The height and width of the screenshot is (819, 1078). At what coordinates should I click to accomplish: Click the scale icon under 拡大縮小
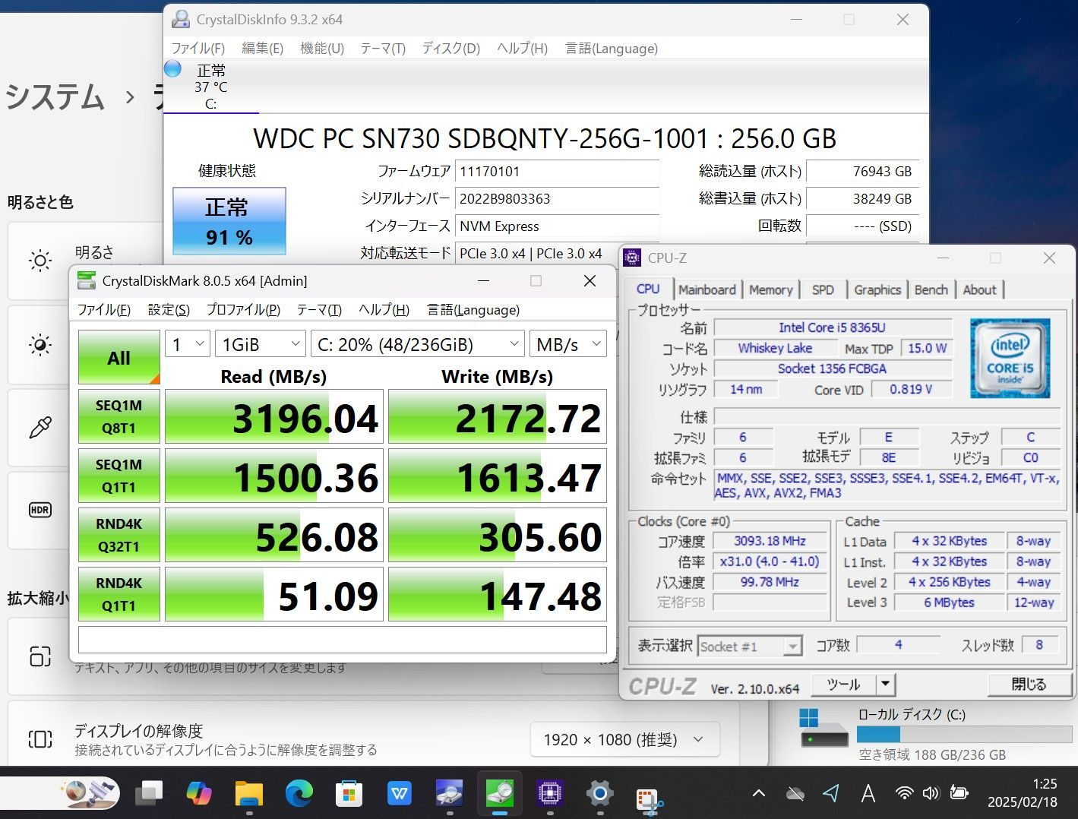click(x=40, y=656)
